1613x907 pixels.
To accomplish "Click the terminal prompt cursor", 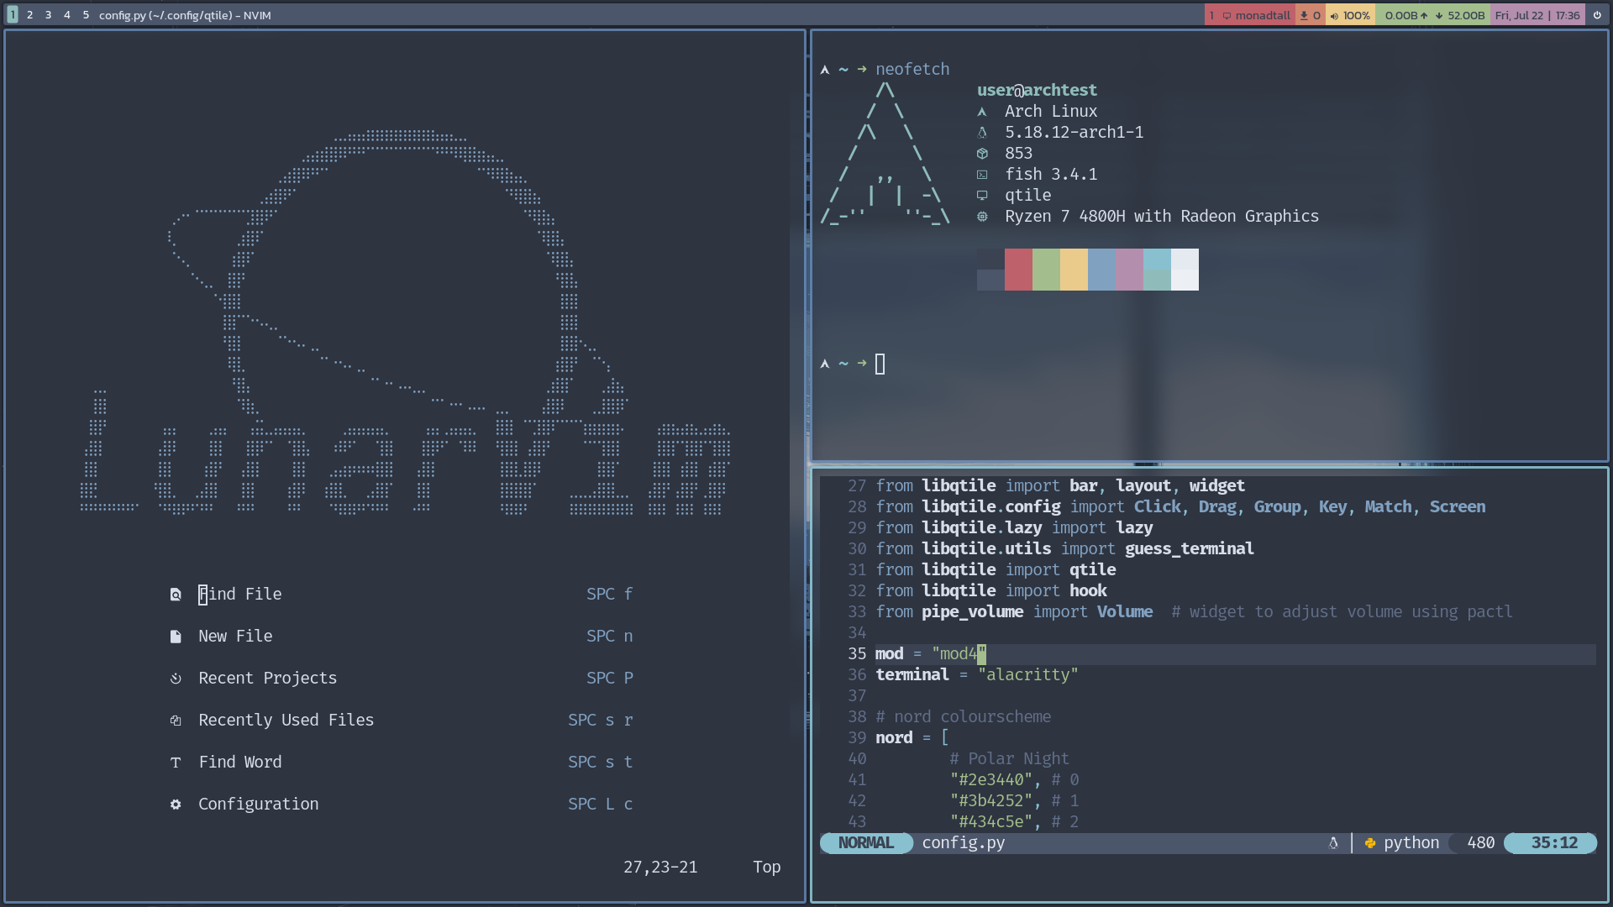I will click(880, 364).
